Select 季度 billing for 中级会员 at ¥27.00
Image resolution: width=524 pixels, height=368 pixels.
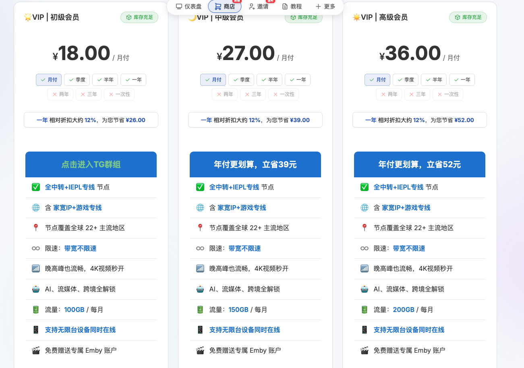tap(241, 80)
